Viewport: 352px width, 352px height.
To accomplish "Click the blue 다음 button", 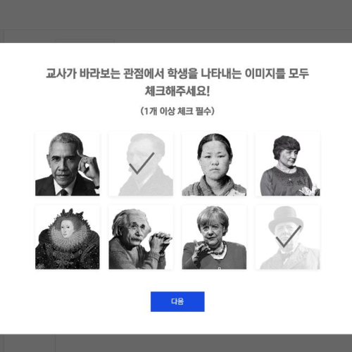I will pos(177,301).
